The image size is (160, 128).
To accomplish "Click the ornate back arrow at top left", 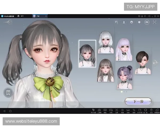I will pos(8,22).
